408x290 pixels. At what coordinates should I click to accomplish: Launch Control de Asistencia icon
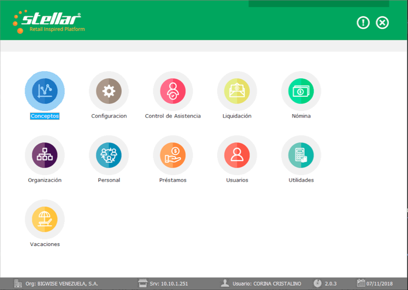click(173, 91)
